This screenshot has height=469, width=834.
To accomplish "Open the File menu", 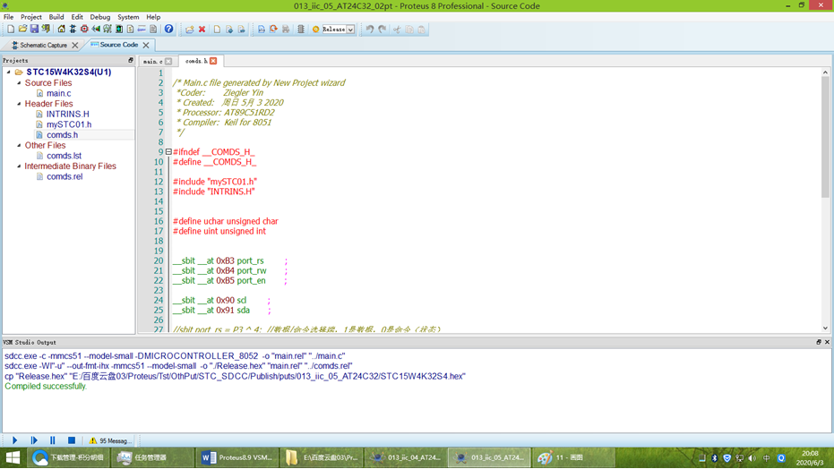I will [9, 17].
